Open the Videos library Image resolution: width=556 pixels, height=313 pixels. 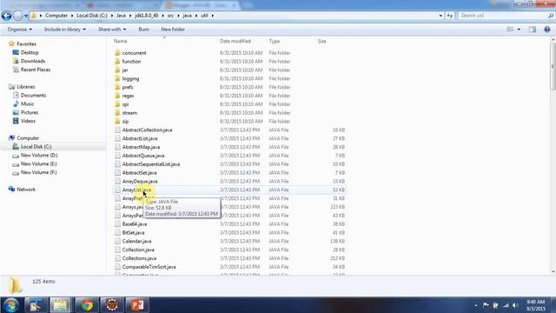click(28, 121)
